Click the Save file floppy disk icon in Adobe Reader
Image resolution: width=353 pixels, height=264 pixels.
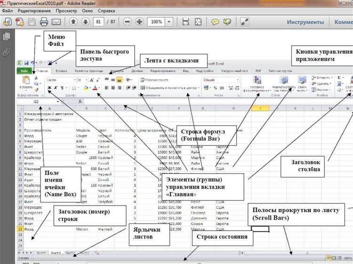click(32, 22)
